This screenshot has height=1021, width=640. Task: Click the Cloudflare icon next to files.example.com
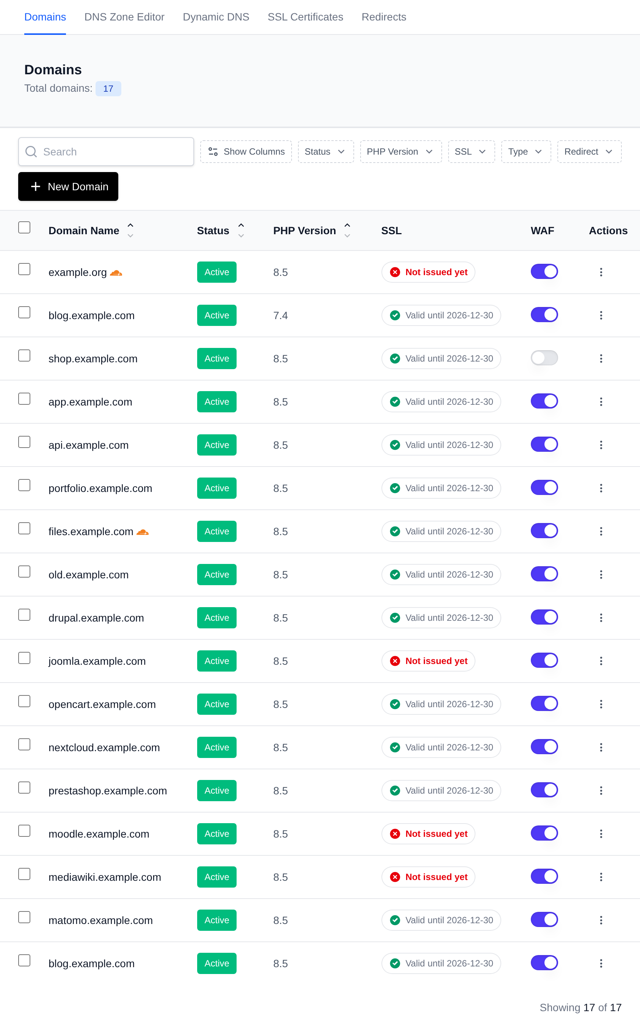click(143, 532)
